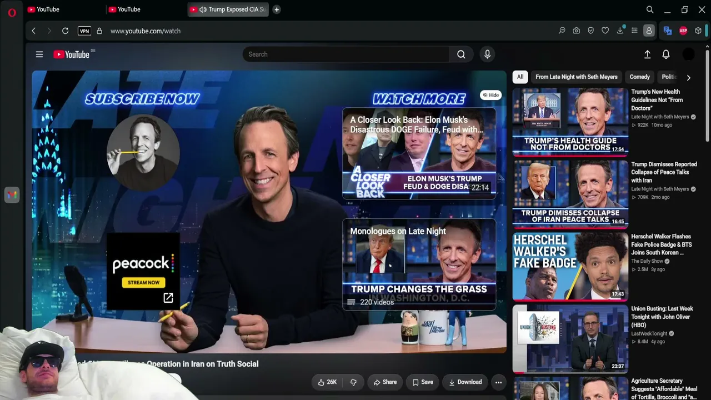The width and height of the screenshot is (711, 400).
Task: Play A Closer Look Back Elon Musk video
Action: 419,153
